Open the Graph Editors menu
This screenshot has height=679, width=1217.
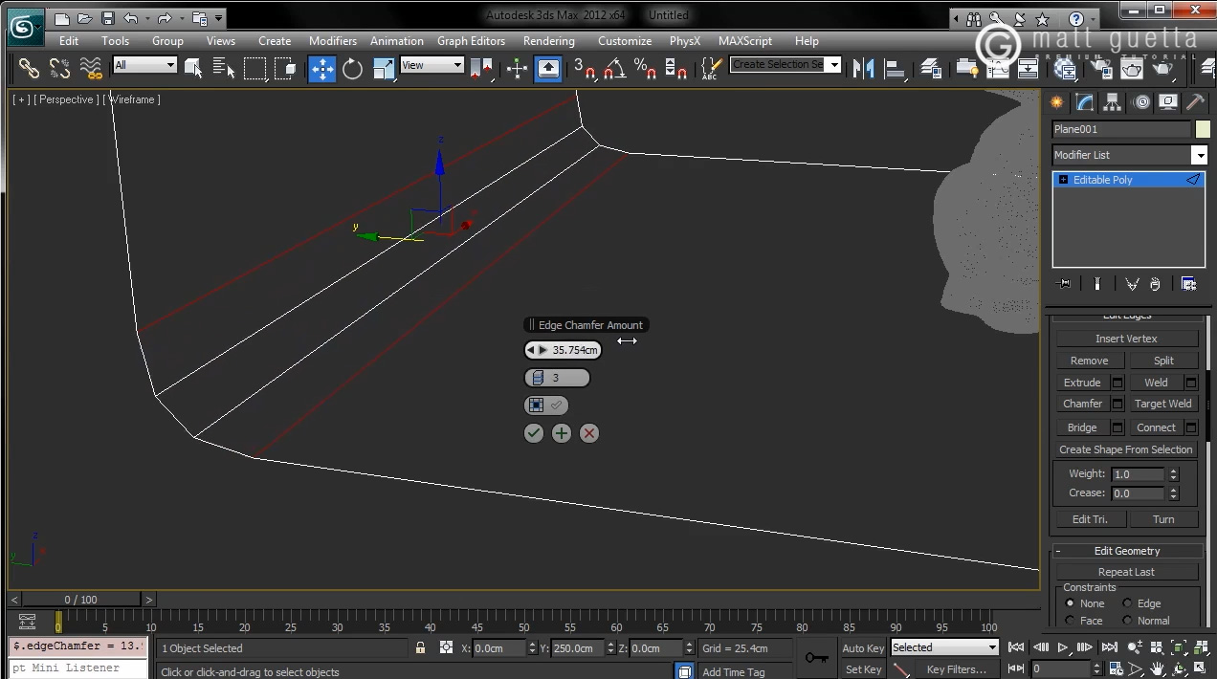(x=471, y=41)
